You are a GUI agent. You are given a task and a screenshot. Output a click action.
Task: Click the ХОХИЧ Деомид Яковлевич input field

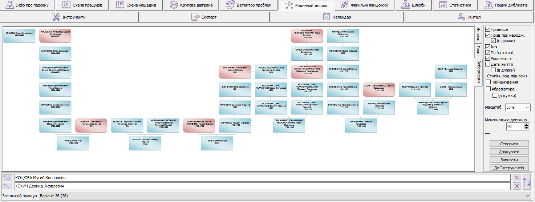point(262,186)
